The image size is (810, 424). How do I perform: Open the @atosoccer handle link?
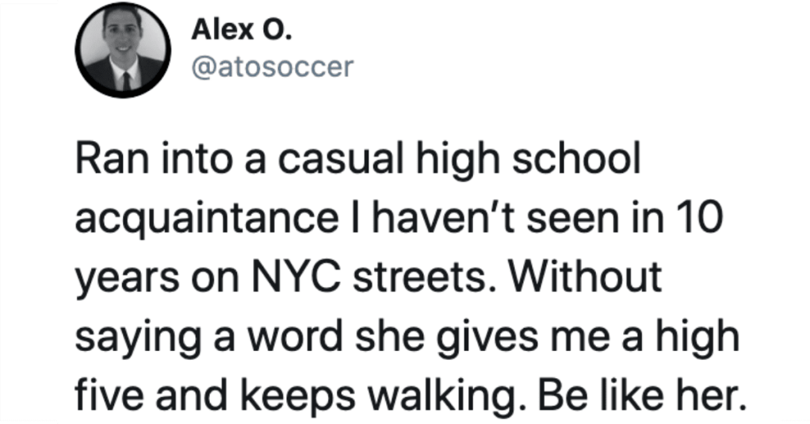pyautogui.click(x=272, y=67)
